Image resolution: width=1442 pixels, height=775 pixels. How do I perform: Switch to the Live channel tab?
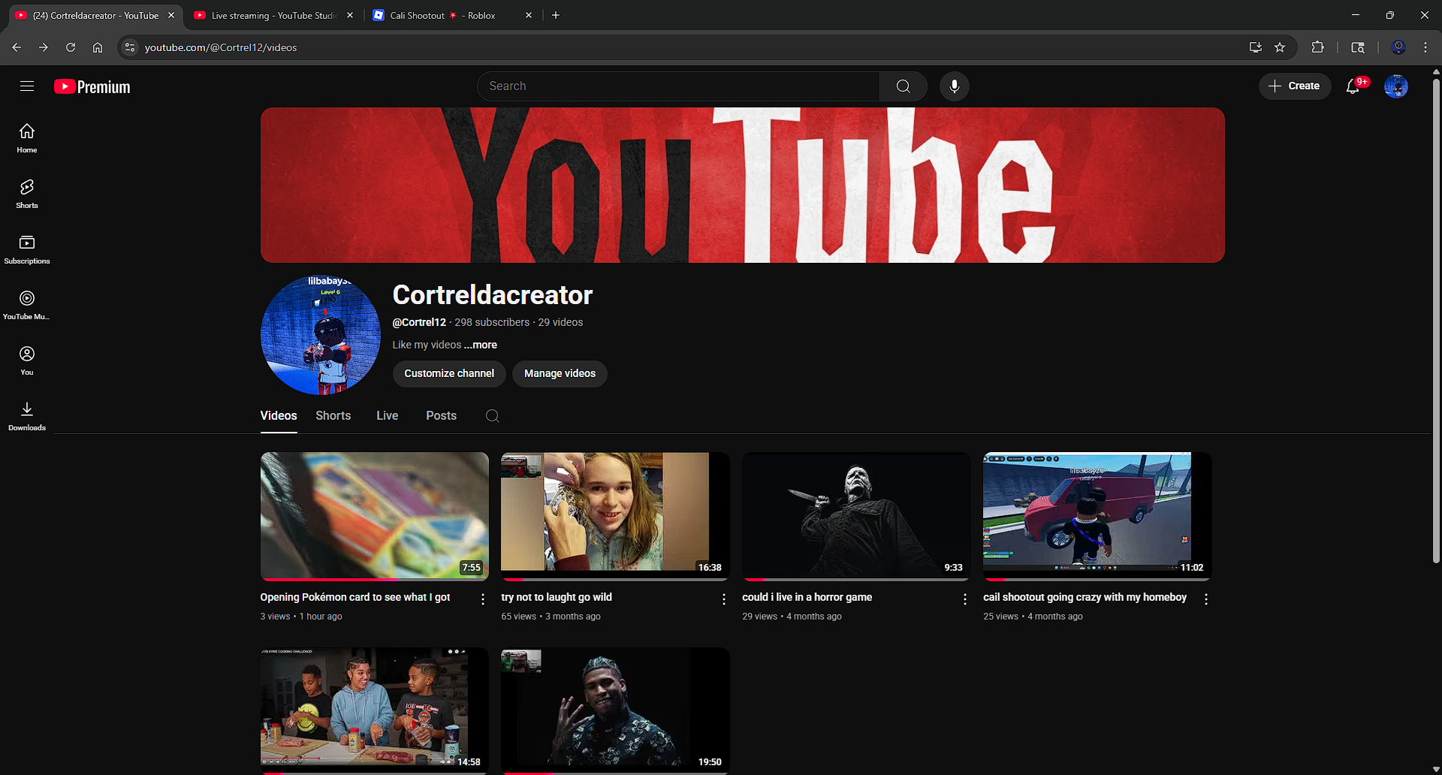[x=387, y=416]
